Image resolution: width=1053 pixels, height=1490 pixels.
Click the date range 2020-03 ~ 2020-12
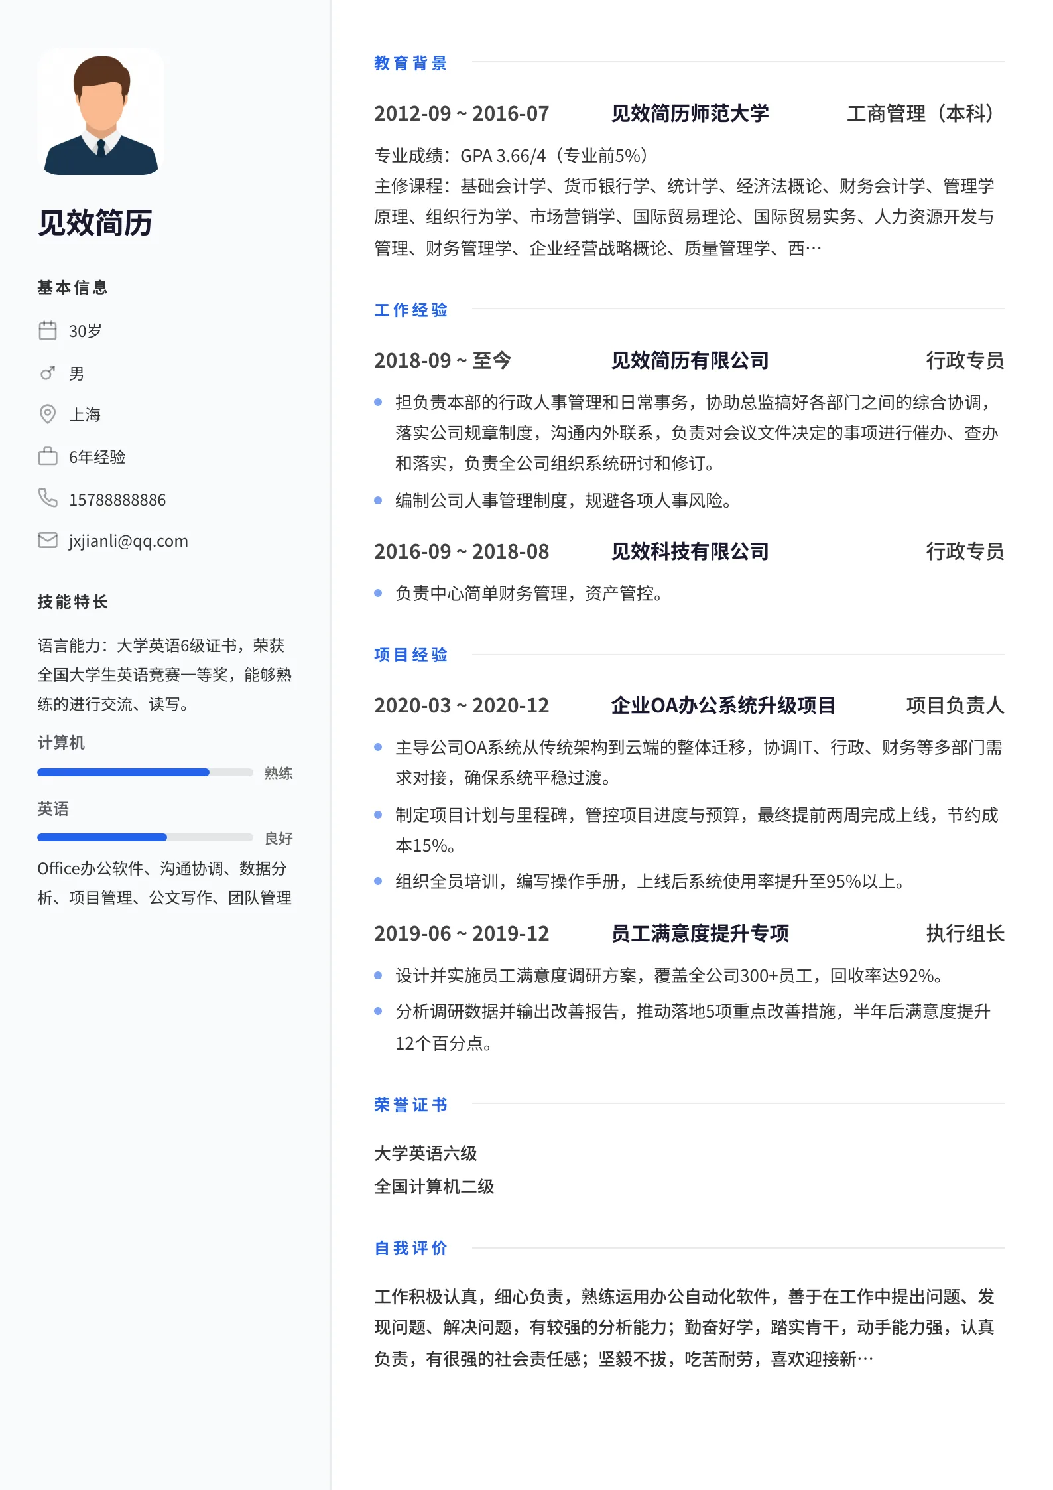point(462,705)
